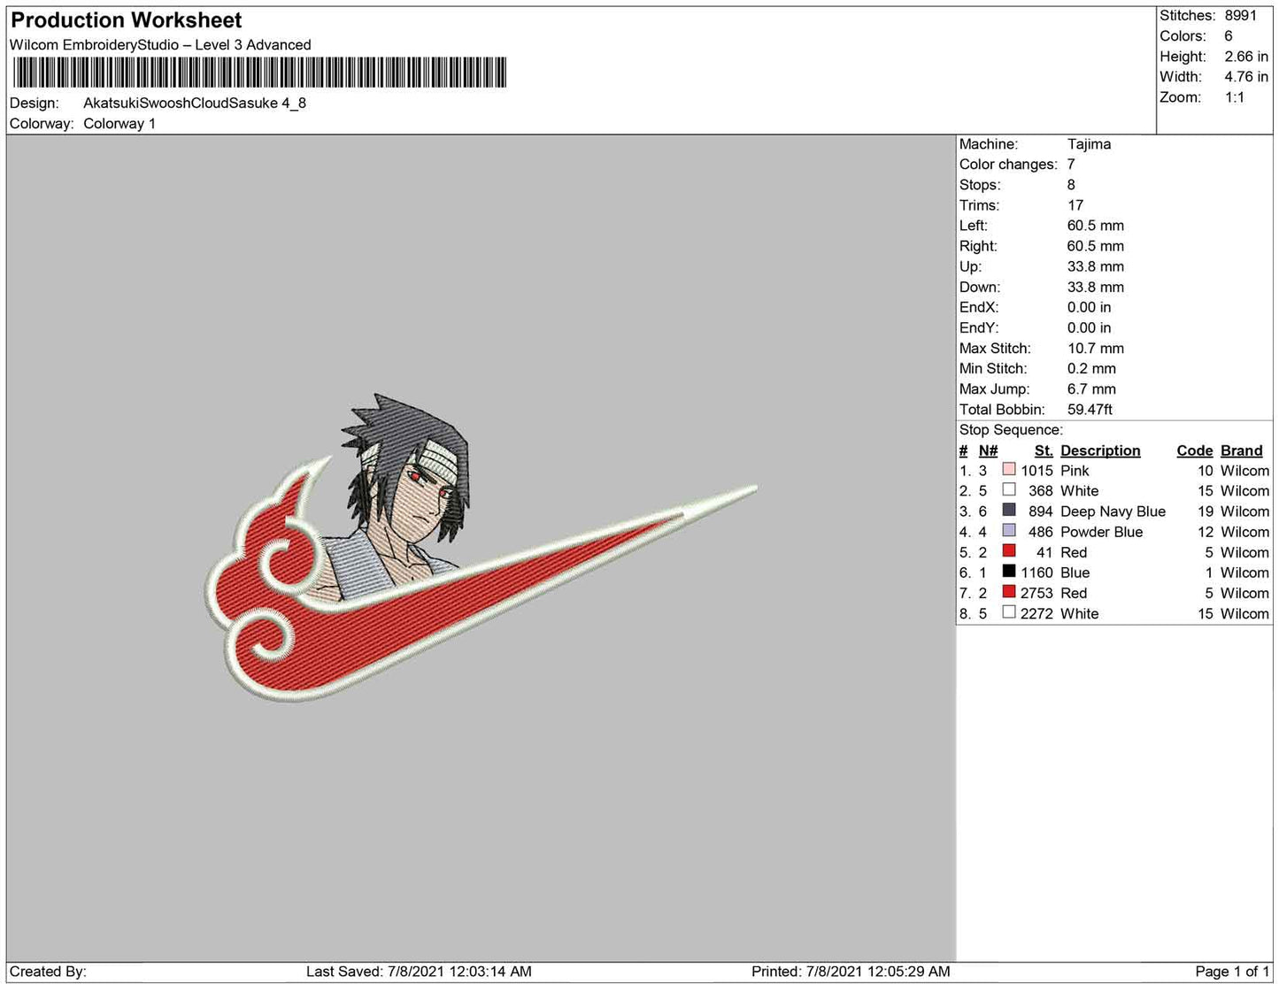Click the Code column header

1194,450
